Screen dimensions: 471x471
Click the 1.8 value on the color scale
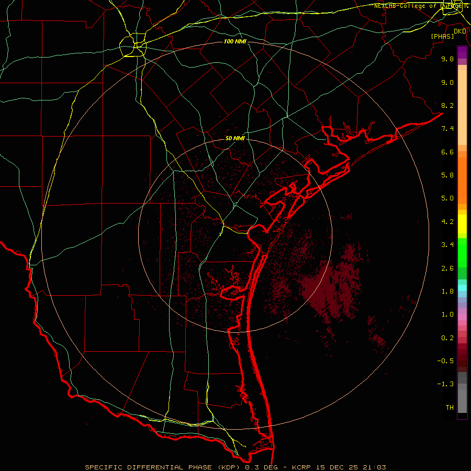447,291
